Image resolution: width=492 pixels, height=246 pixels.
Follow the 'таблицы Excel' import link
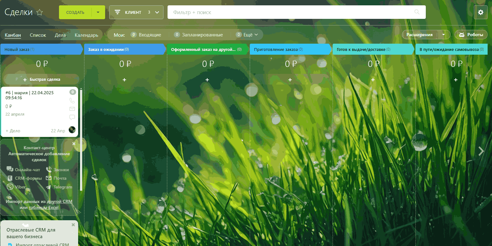(44, 207)
